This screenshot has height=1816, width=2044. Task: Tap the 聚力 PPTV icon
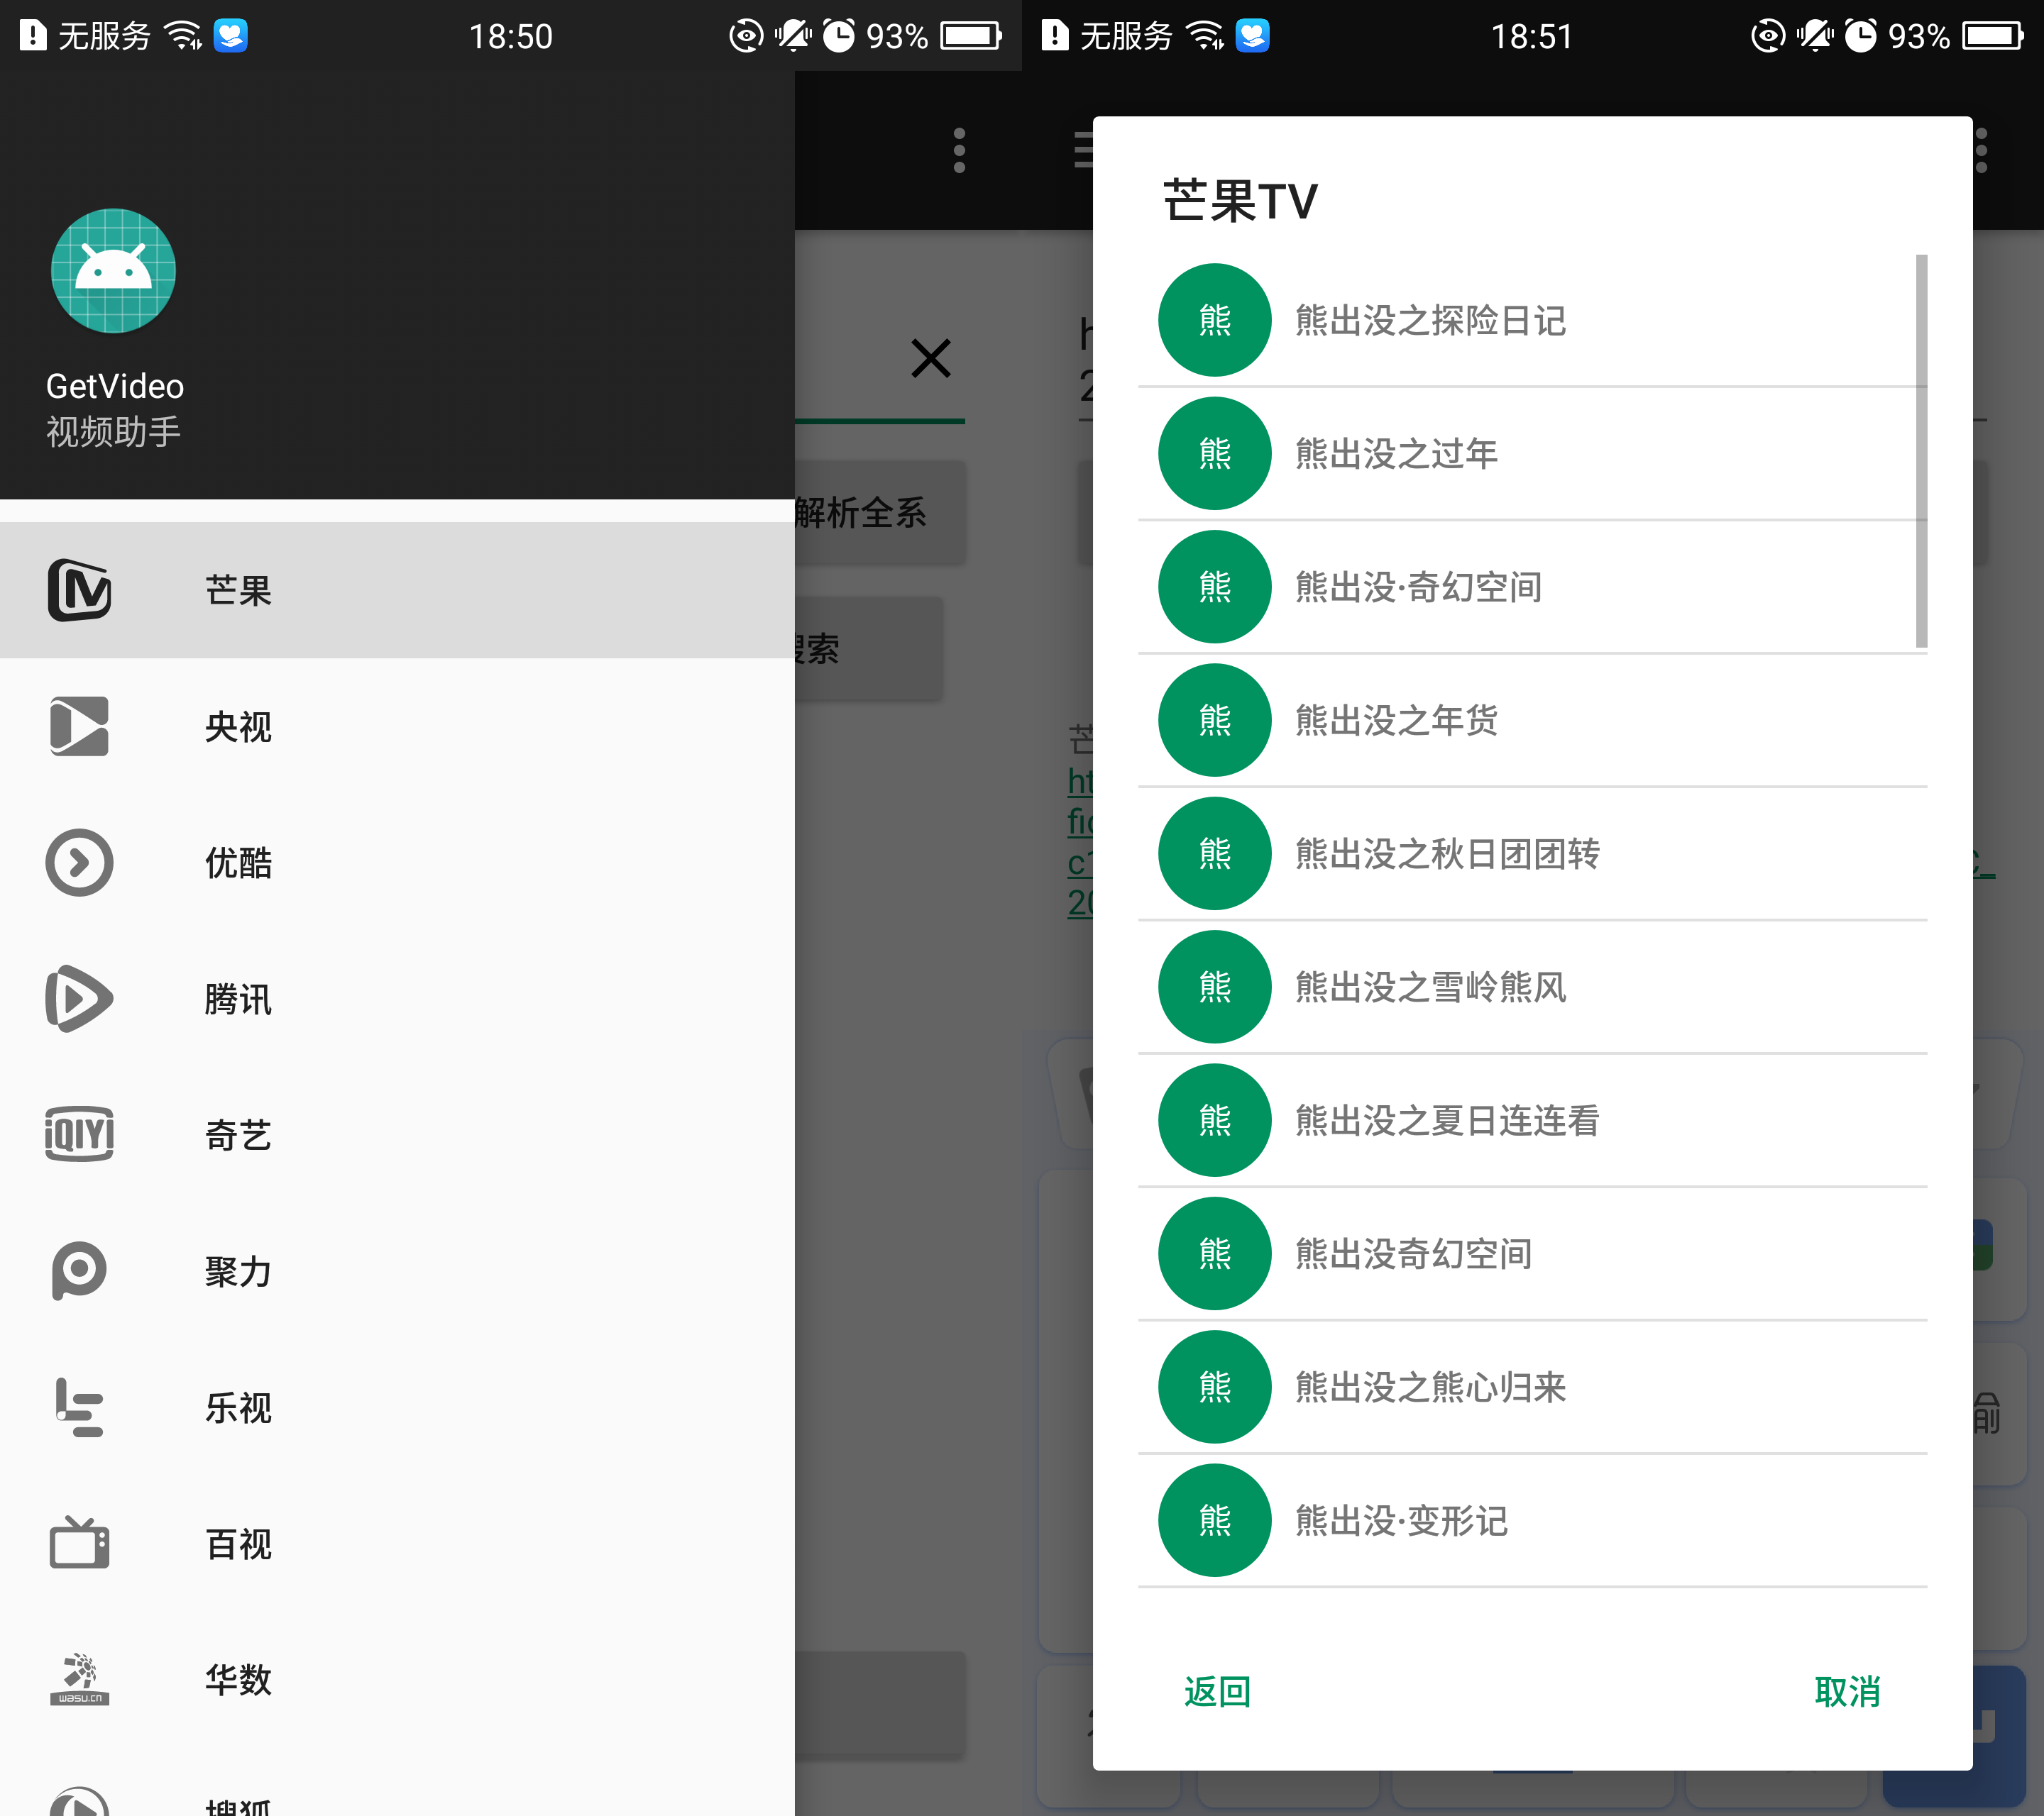79,1270
